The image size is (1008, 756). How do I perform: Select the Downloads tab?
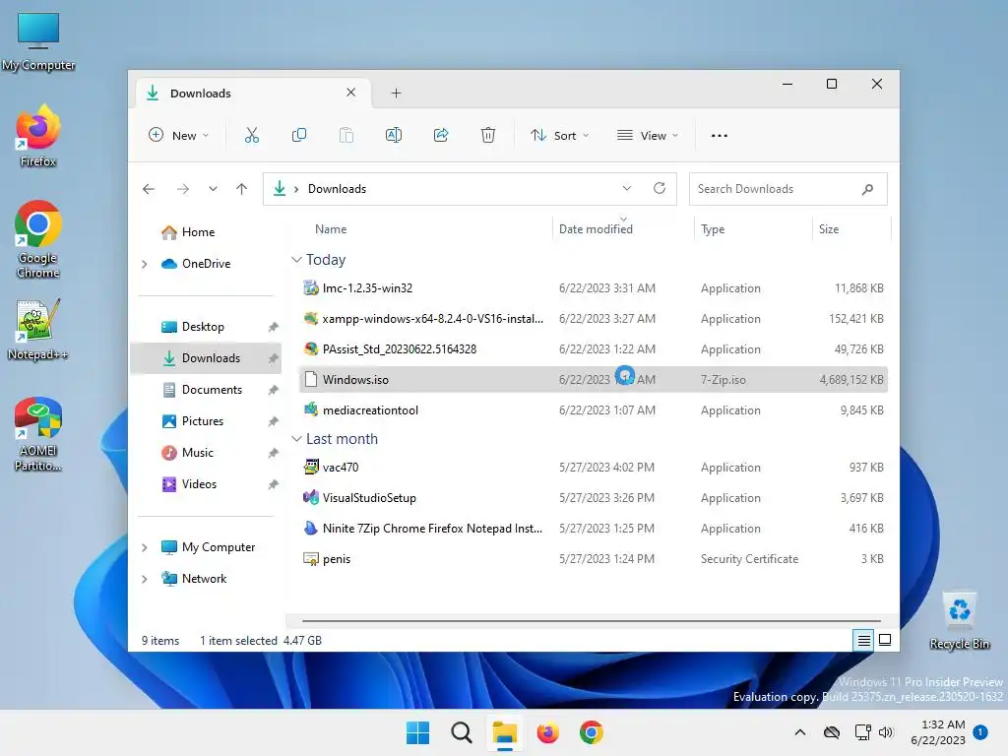tap(251, 94)
